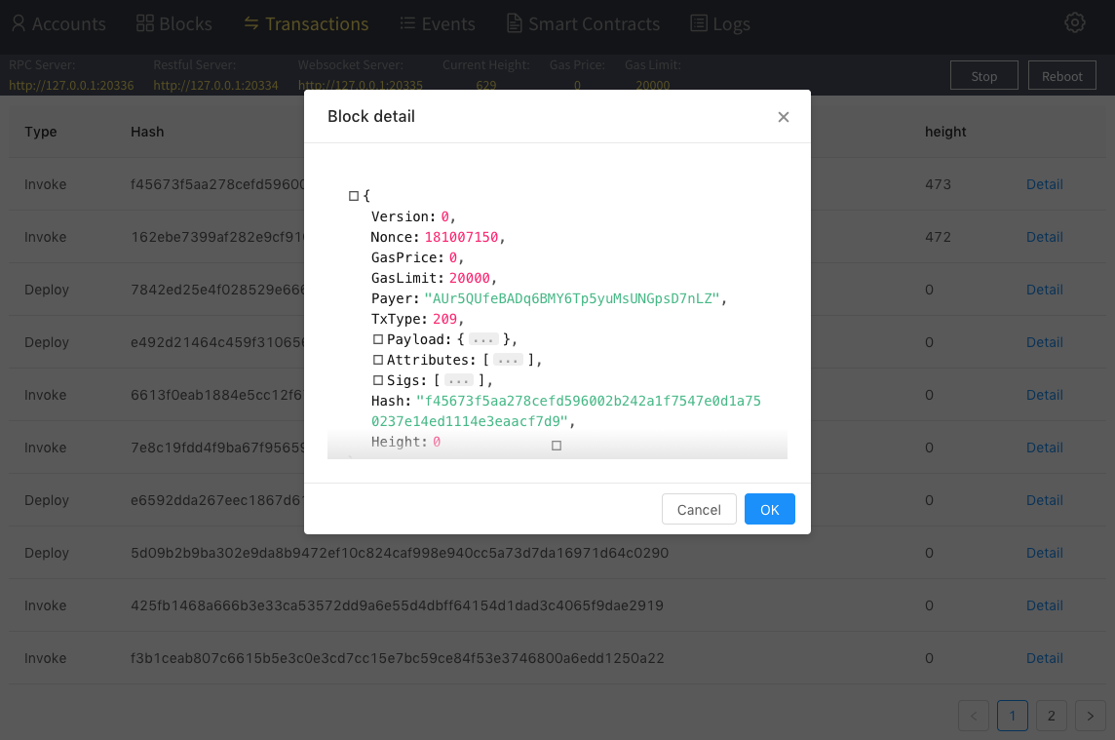Click the Reboot button
This screenshot has width=1115, height=740.
click(x=1061, y=75)
